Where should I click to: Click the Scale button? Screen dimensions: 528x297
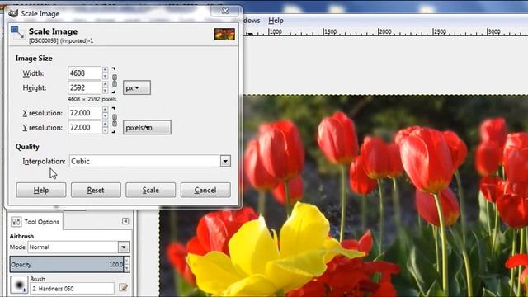coord(150,190)
